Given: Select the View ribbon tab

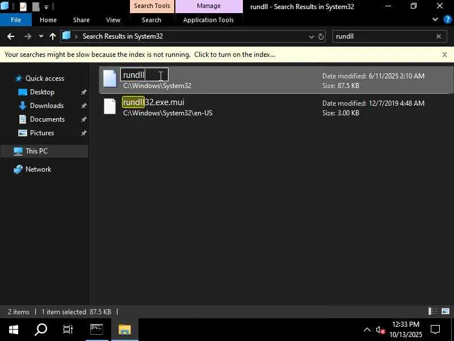Looking at the screenshot, I should coord(113,20).
